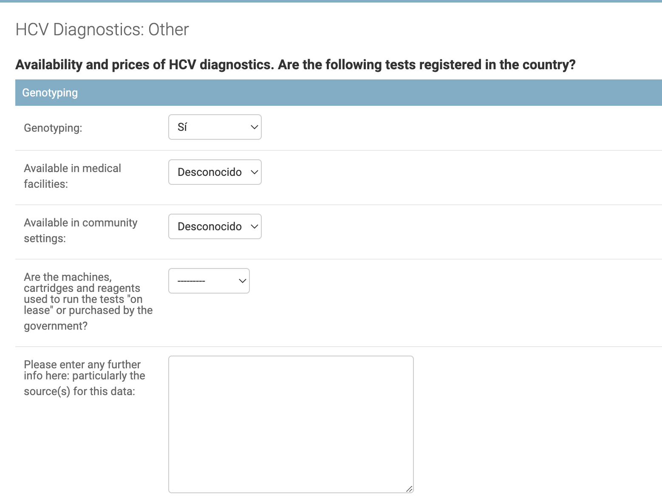Click the blue Genotyping section header
Image resolution: width=662 pixels, height=503 pixels.
339,93
